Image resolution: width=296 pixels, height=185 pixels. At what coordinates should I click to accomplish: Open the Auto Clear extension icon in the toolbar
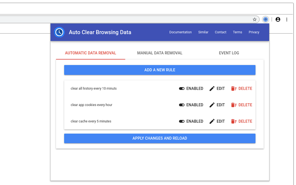tap(265, 19)
